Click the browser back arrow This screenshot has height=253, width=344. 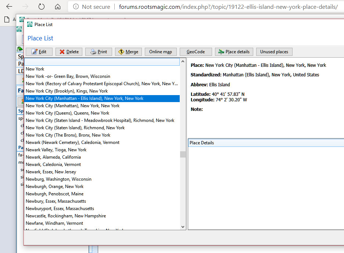click(x=9, y=7)
